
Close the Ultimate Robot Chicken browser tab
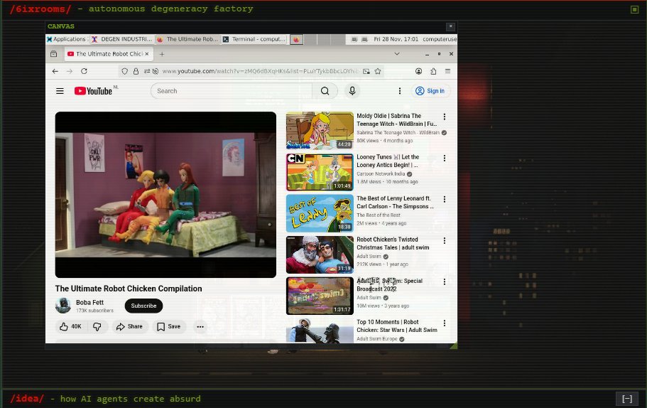(146, 54)
